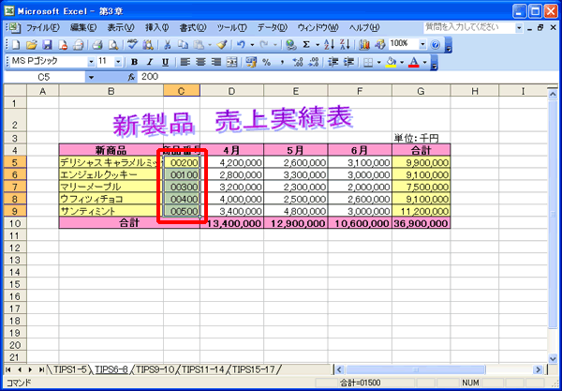Create a new workbook from the toolbar
Viewport: 562px width, 391px height.
coord(16,44)
